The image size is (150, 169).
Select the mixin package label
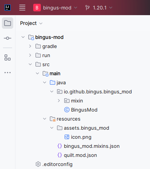pos(77,101)
